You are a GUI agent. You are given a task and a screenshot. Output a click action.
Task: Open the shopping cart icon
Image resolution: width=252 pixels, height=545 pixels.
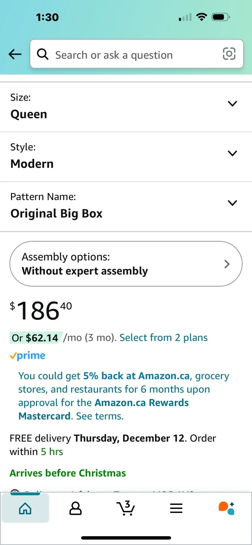click(x=126, y=508)
